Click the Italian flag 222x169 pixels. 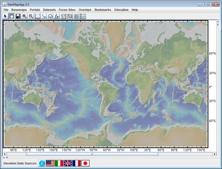(x=59, y=163)
